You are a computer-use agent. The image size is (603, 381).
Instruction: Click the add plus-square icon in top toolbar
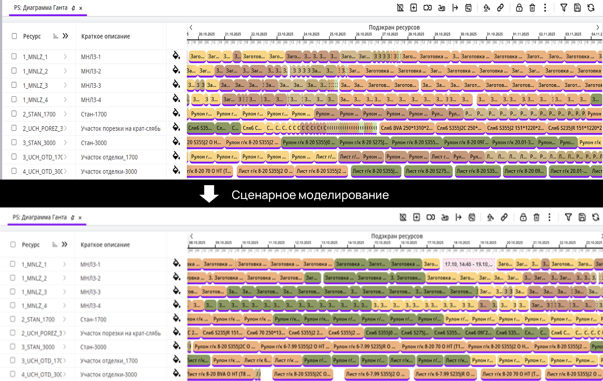[x=414, y=8]
